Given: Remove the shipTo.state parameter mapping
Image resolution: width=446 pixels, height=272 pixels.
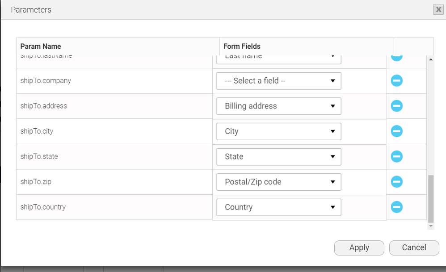Looking at the screenshot, I should pos(397,156).
